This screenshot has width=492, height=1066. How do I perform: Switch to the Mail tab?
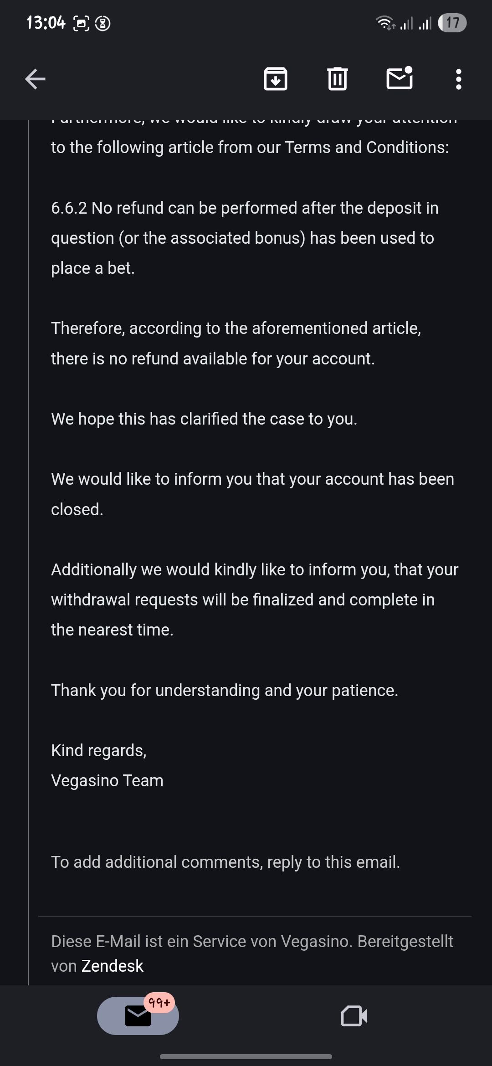click(138, 1016)
